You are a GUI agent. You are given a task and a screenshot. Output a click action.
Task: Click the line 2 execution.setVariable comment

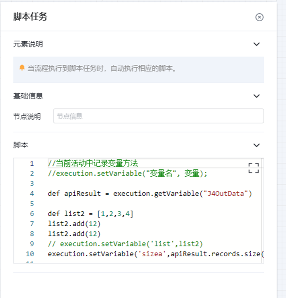click(128, 173)
